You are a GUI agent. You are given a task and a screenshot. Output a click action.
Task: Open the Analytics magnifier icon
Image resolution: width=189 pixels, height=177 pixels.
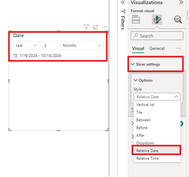click(178, 20)
